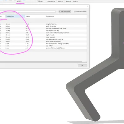Click the parameter table horizontal scrollbar
The width and height of the screenshot is (124, 124).
pyautogui.click(x=41, y=62)
